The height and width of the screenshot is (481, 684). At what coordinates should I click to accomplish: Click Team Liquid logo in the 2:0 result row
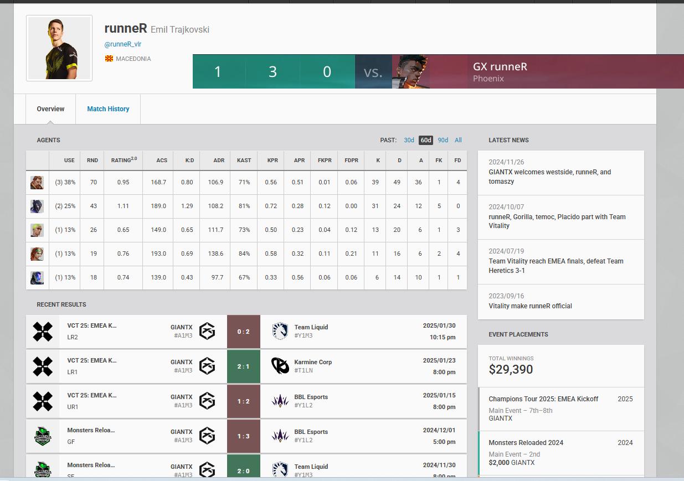tap(280, 470)
